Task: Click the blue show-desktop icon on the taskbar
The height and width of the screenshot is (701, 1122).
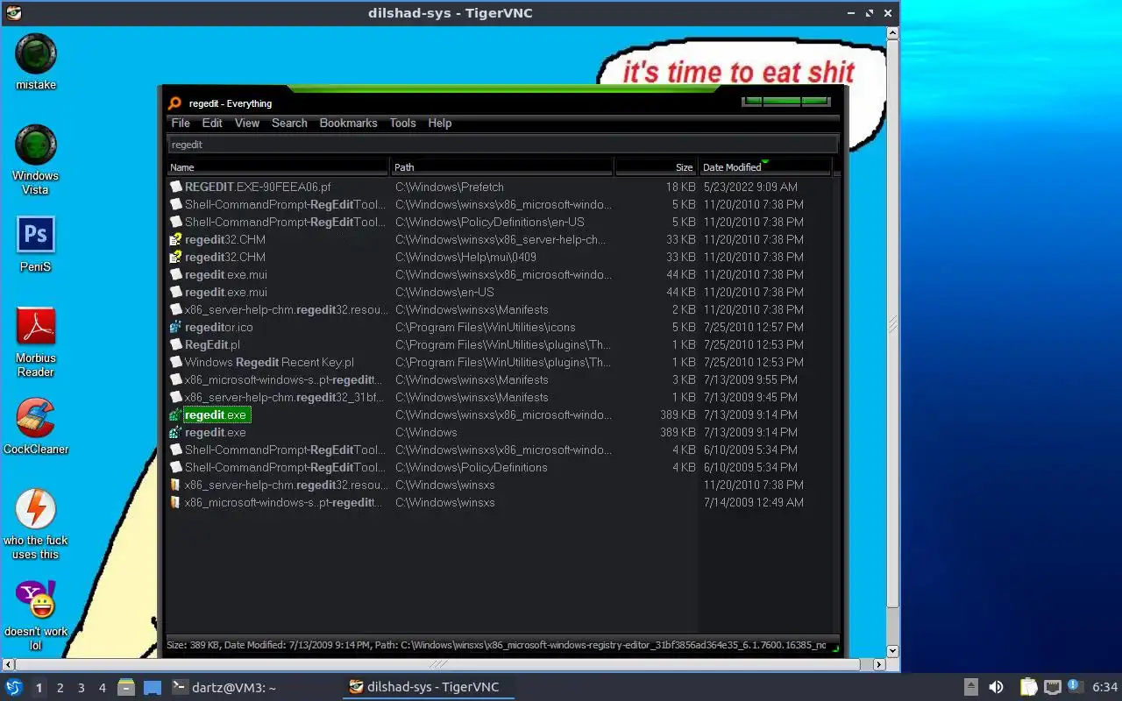Action: point(153,688)
